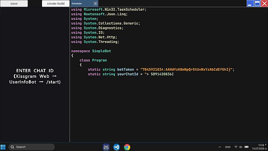Screen dimensions: 268x151
Task: Open Wi-Fi network settings
Action: (236, 147)
